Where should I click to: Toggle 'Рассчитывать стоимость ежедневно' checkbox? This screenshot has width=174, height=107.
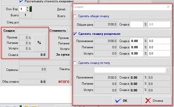[21, 1]
